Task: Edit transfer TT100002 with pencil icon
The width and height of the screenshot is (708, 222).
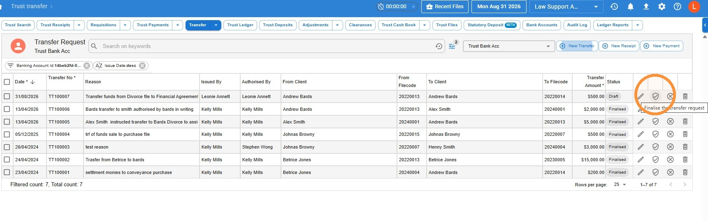Action: 641,160
